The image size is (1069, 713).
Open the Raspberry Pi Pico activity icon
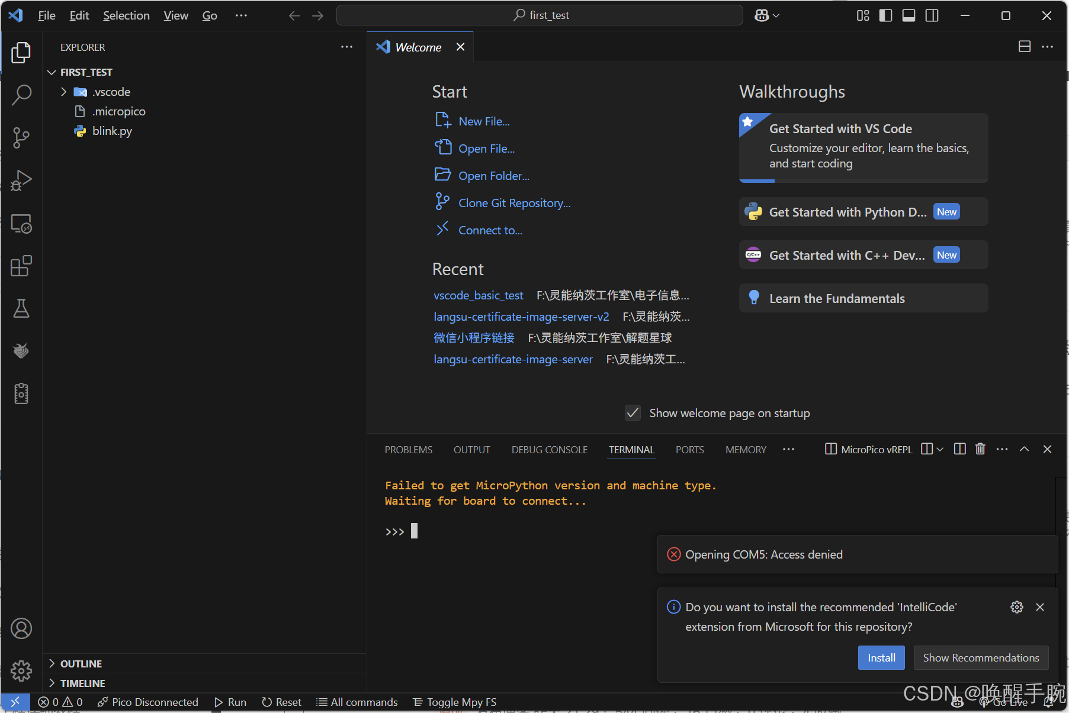pos(21,351)
